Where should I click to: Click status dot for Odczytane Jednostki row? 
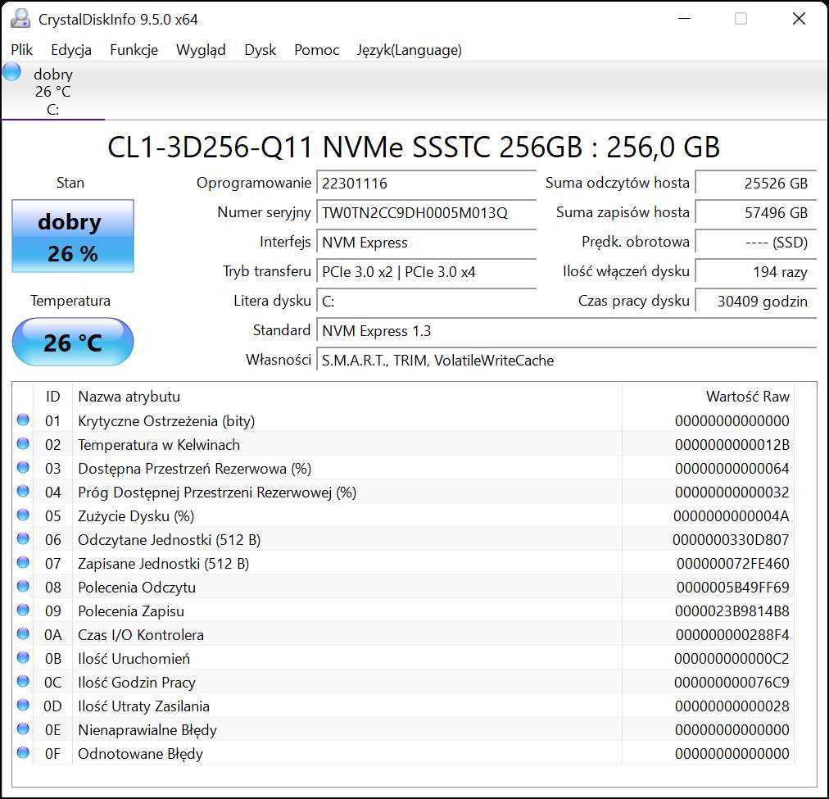coord(23,539)
